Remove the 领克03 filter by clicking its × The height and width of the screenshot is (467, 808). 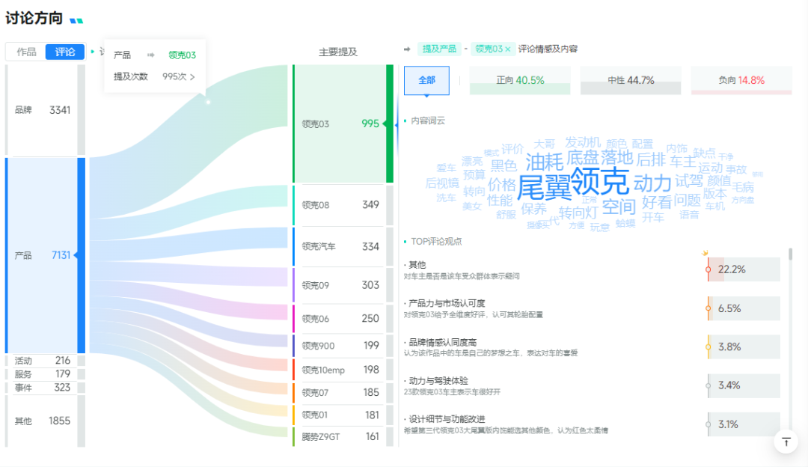coord(507,47)
